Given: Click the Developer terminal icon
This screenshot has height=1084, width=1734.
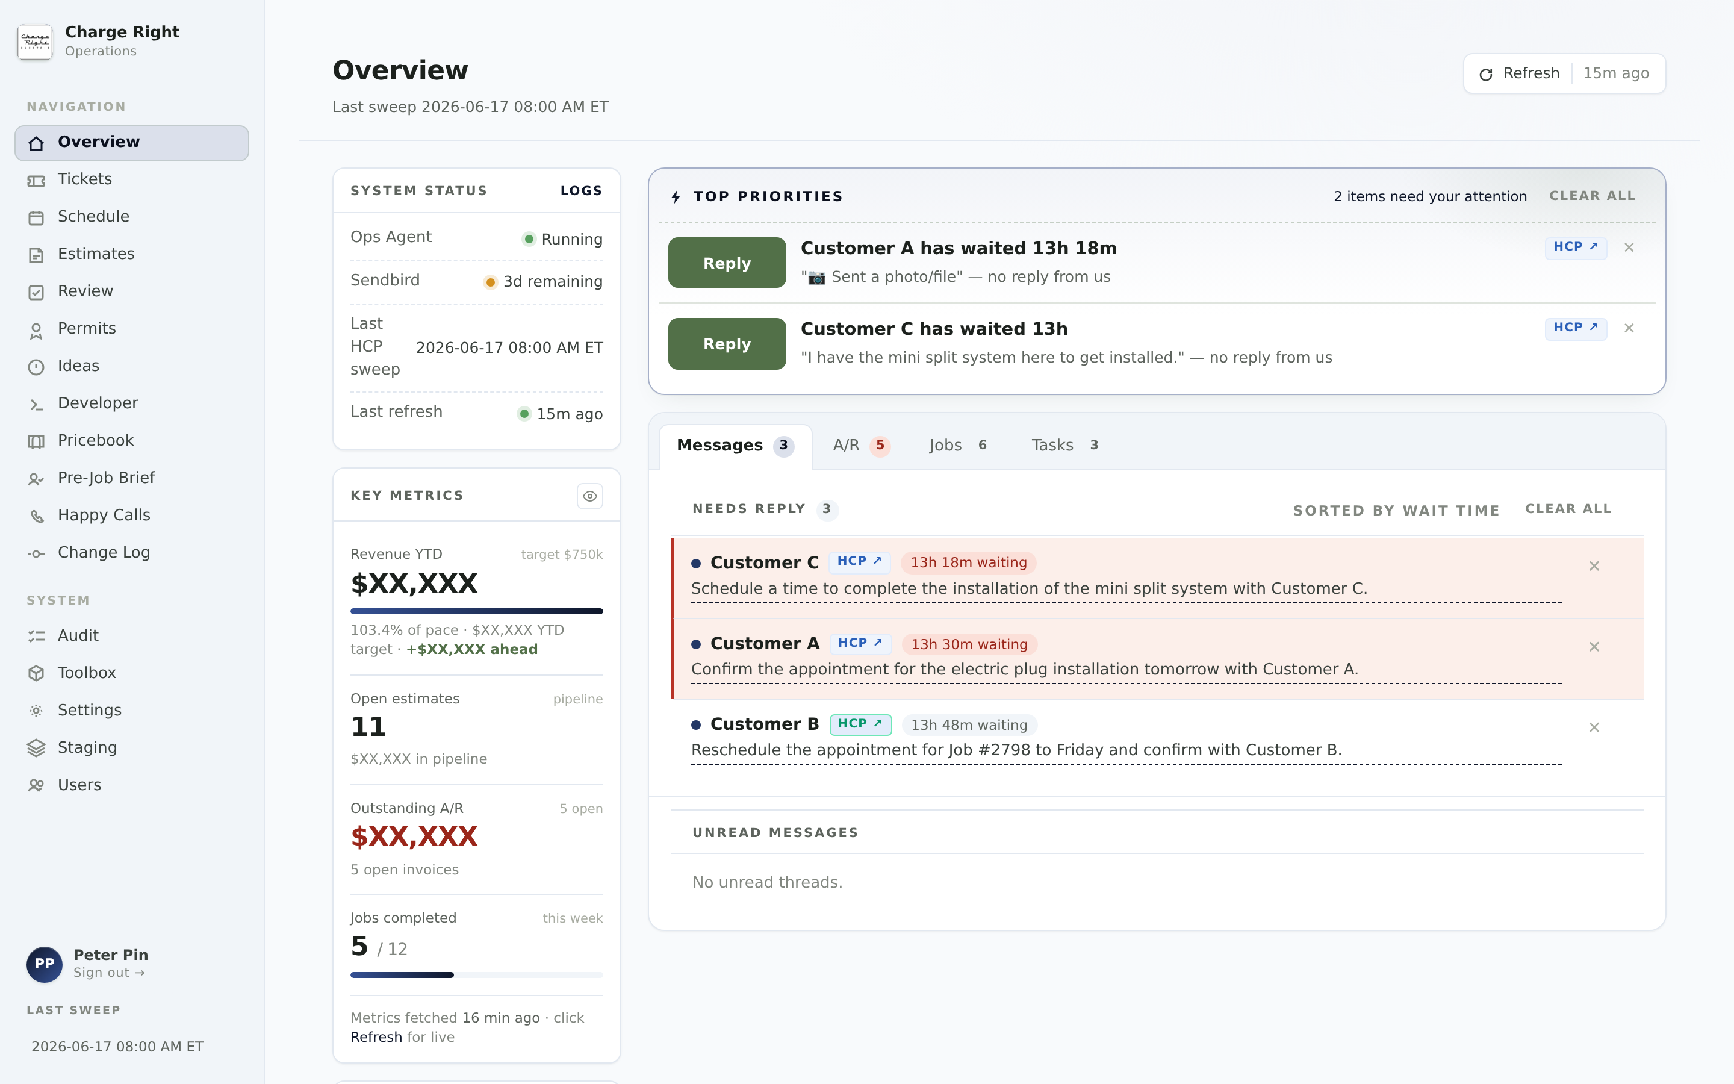Looking at the screenshot, I should tap(37, 404).
